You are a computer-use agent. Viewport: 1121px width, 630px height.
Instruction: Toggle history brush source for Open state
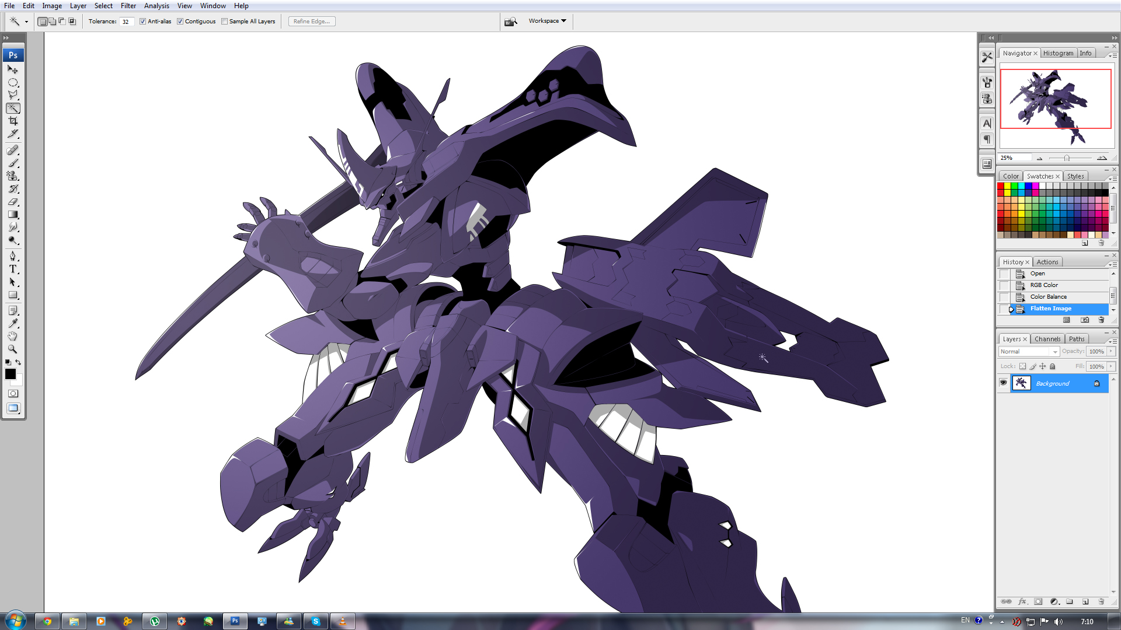pos(1004,274)
